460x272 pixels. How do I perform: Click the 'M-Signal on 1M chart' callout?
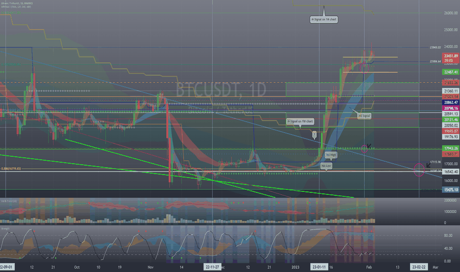[x=324, y=19]
